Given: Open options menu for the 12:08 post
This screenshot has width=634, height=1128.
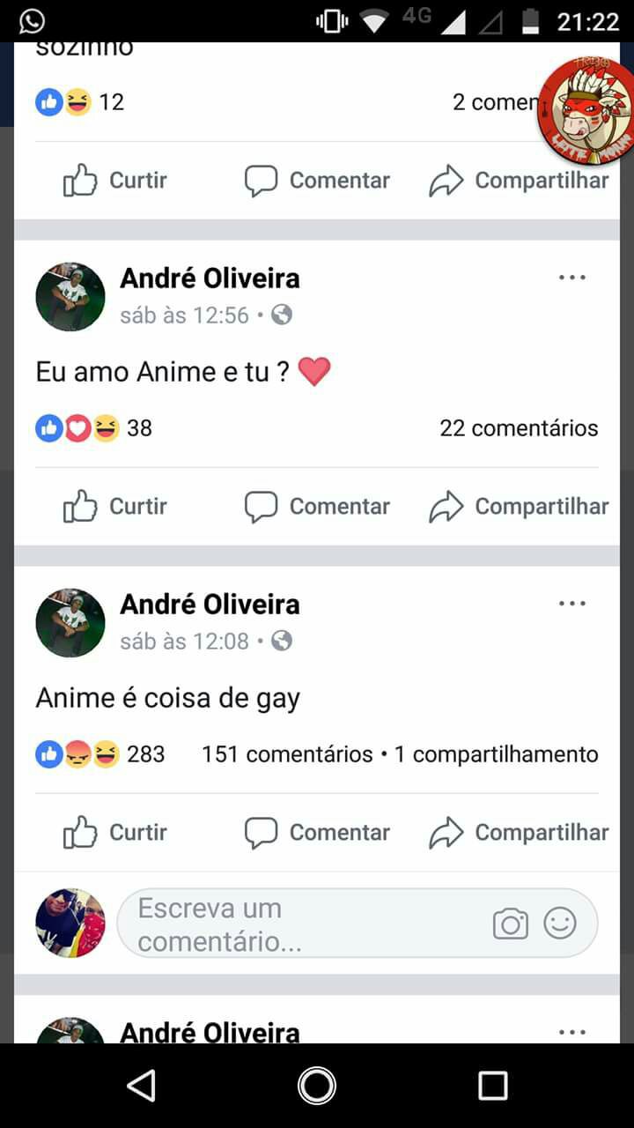Looking at the screenshot, I should 572,604.
